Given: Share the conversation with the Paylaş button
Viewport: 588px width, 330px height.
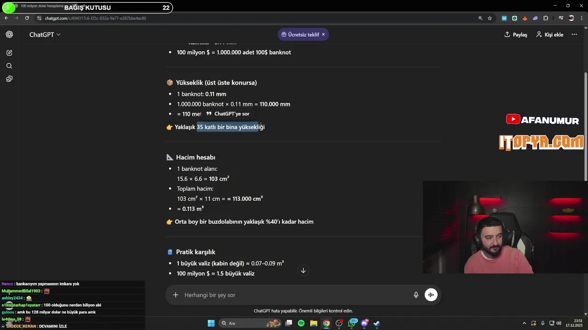Looking at the screenshot, I should (515, 35).
